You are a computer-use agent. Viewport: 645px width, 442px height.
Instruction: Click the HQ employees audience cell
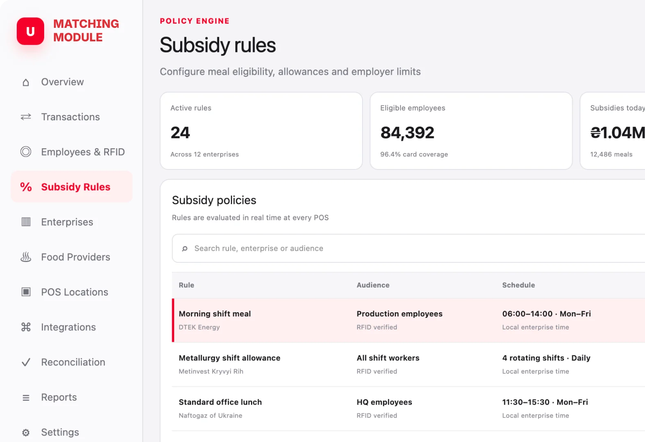[384, 402]
